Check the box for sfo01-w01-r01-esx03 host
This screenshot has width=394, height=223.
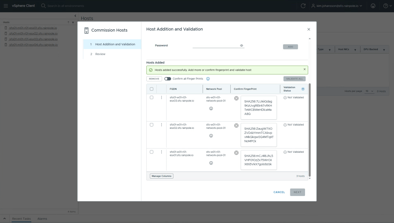coord(151,98)
